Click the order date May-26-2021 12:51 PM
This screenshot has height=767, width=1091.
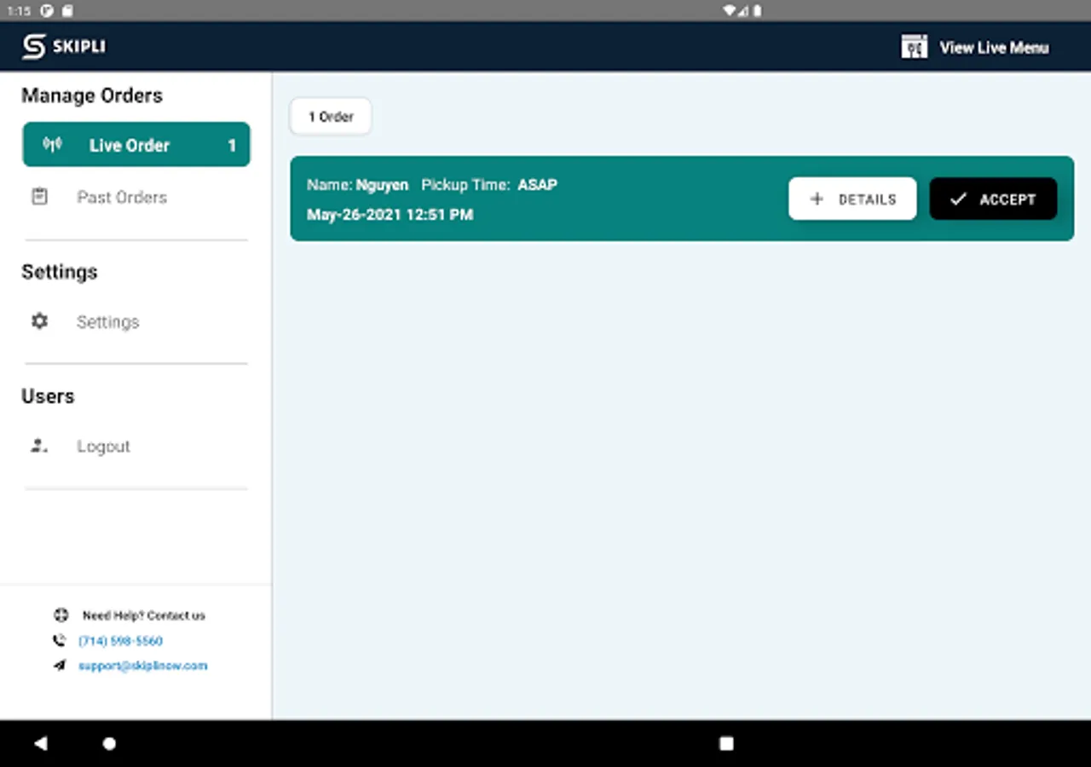pos(390,215)
